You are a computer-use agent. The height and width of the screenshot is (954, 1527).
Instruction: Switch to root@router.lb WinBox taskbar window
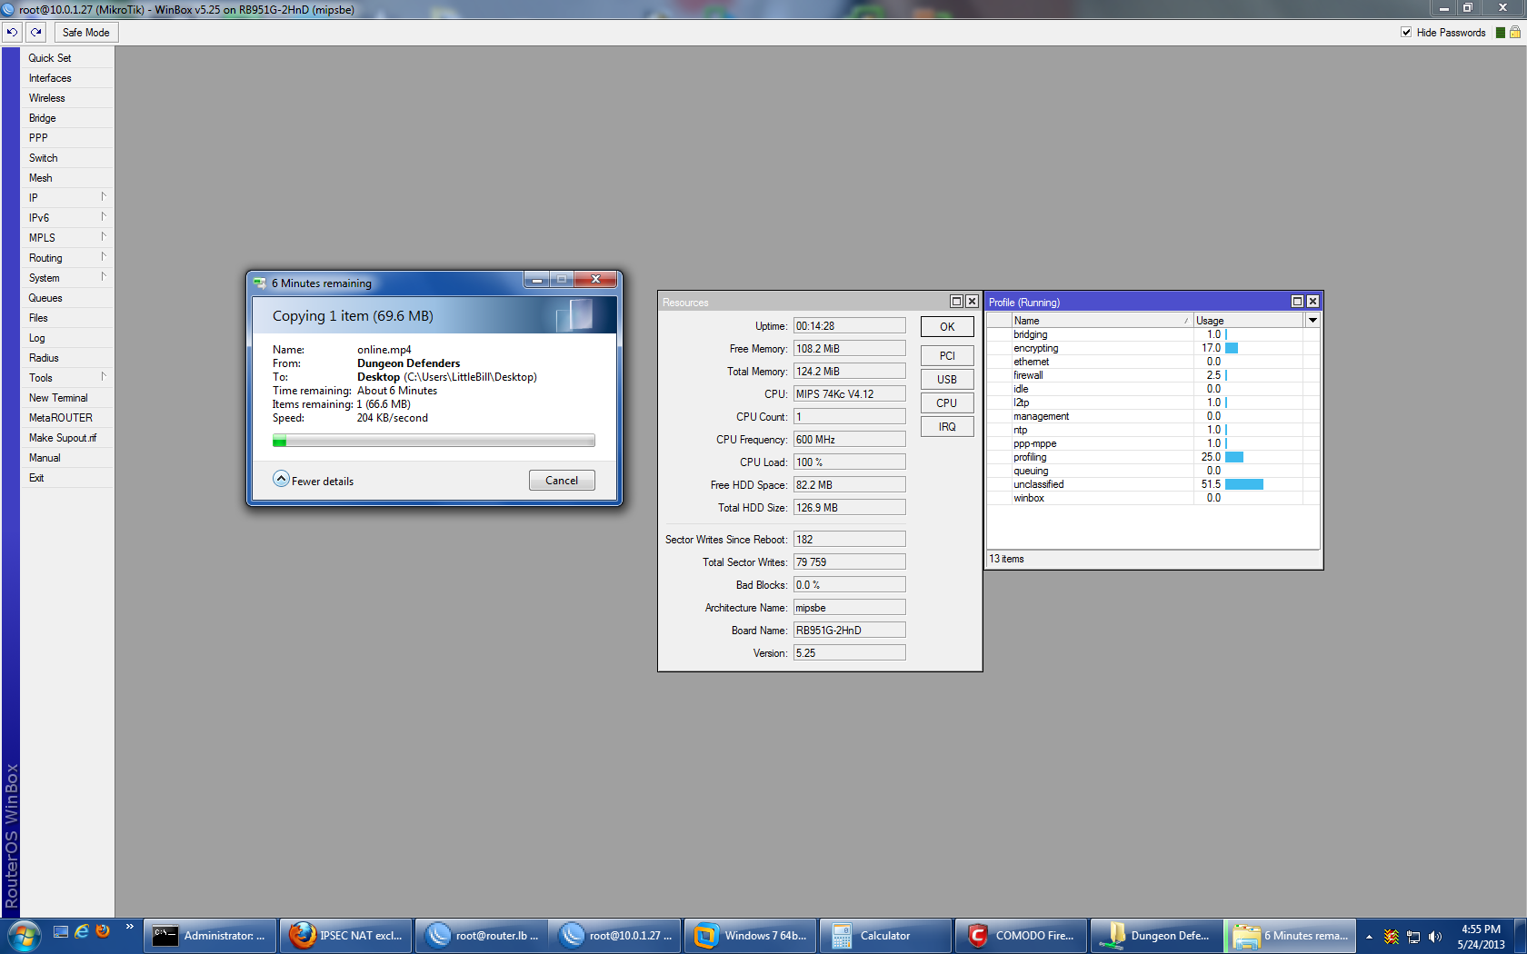coord(482,936)
